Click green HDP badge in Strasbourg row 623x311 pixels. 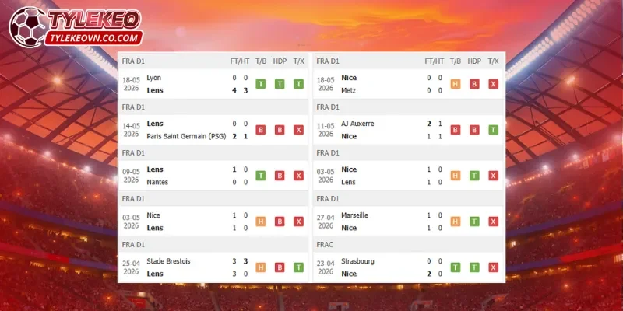click(474, 267)
